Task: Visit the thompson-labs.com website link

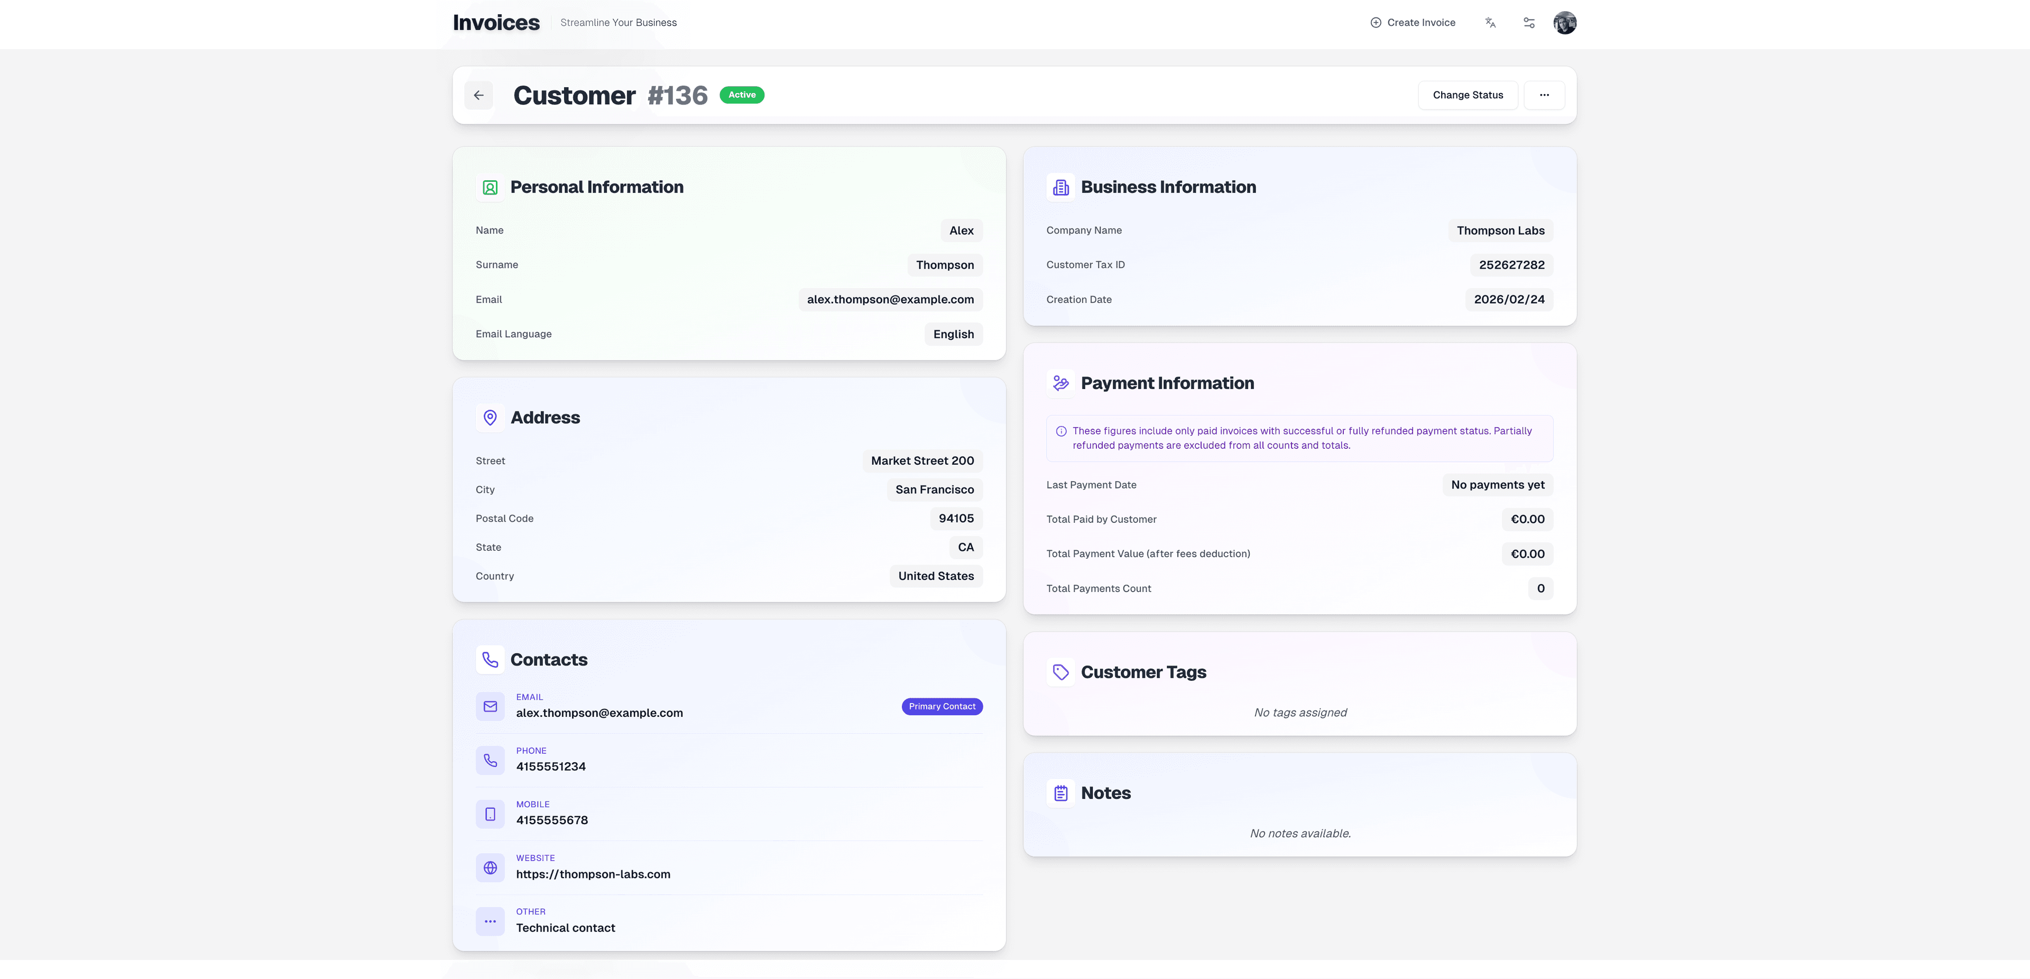Action: [593, 874]
